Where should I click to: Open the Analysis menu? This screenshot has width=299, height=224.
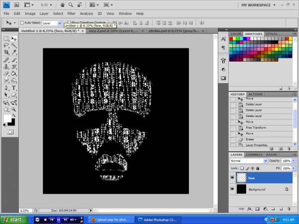86,13
